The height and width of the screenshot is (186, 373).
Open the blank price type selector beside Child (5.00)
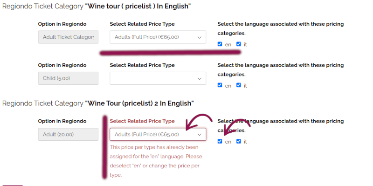pos(158,78)
